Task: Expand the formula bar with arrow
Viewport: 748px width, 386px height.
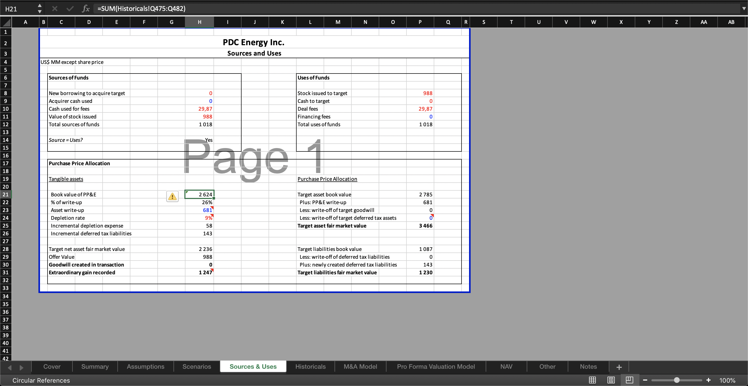Action: (744, 9)
